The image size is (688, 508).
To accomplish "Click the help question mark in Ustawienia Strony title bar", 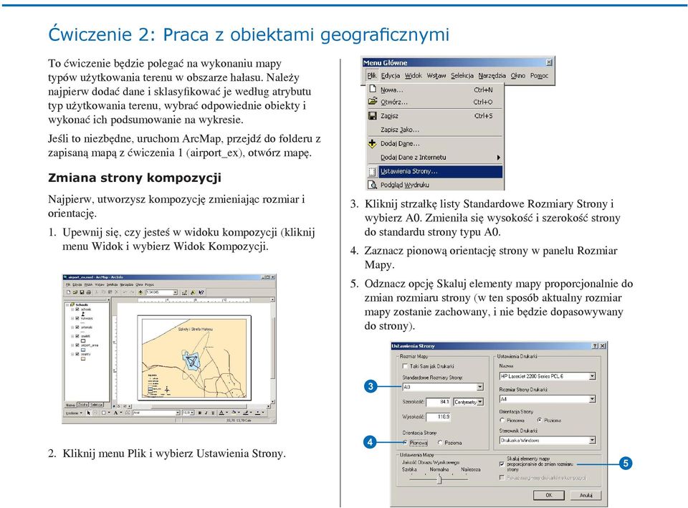I will pos(595,345).
